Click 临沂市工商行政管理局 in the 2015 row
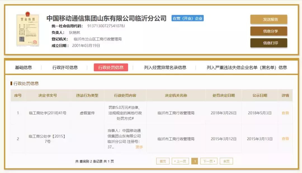Screen dimensions: 302x173 coord(176,139)
